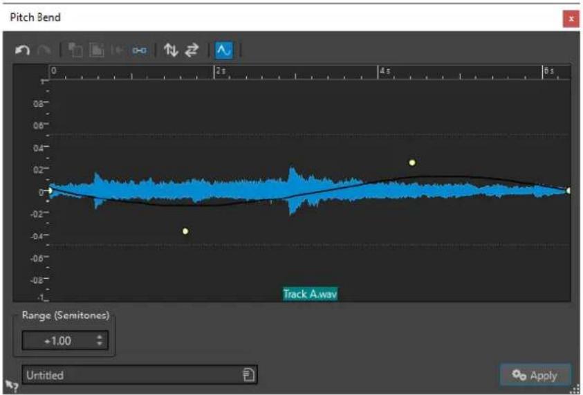Flip the envelope with the vertical-arrows icon

(x=171, y=50)
